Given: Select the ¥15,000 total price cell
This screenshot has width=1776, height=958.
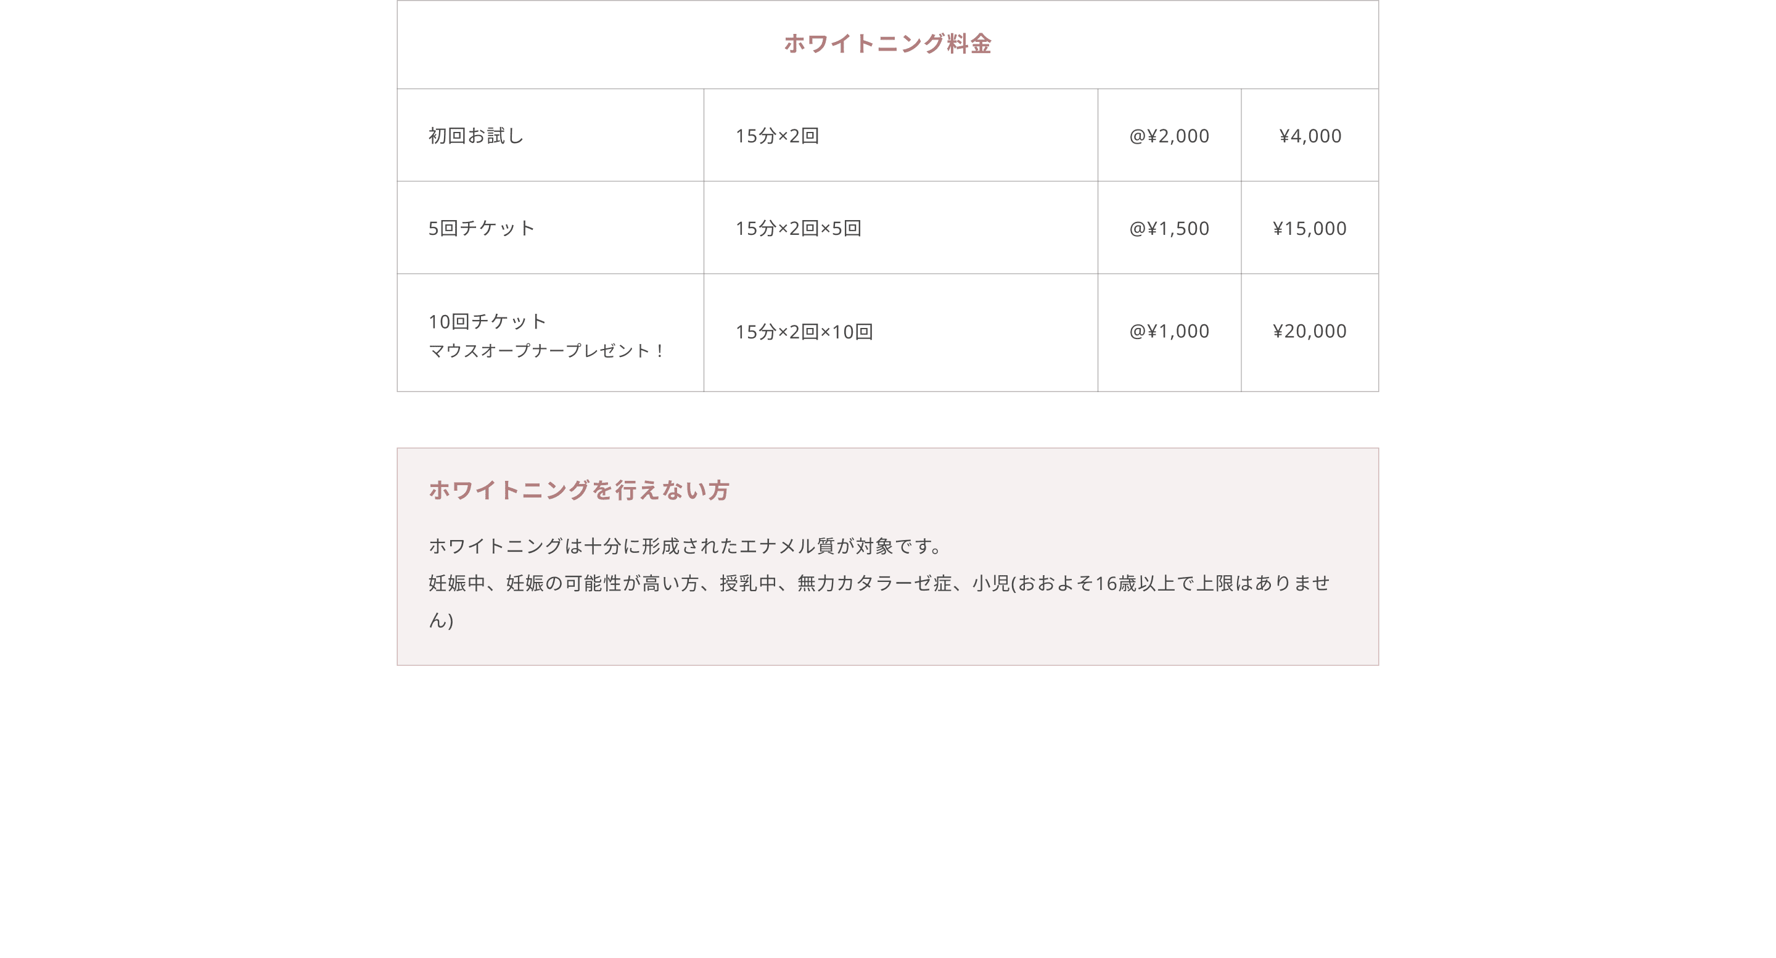Looking at the screenshot, I should pyautogui.click(x=1309, y=228).
